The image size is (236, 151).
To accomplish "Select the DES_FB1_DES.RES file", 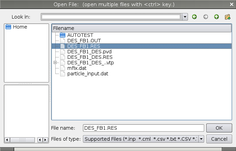I will (90, 57).
